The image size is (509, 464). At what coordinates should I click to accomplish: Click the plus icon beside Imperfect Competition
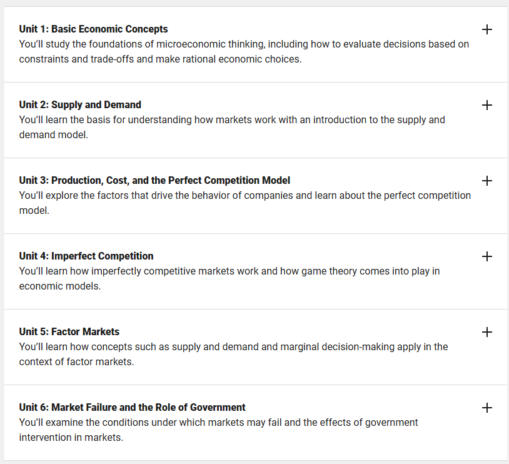coord(486,256)
